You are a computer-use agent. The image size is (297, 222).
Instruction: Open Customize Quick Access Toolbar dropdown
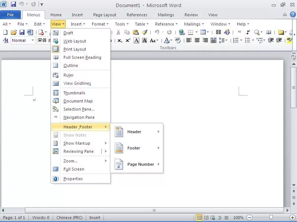(42, 4)
